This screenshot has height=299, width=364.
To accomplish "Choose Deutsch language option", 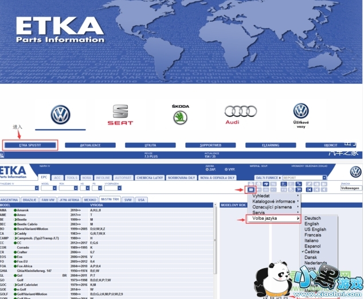I will (312, 218).
